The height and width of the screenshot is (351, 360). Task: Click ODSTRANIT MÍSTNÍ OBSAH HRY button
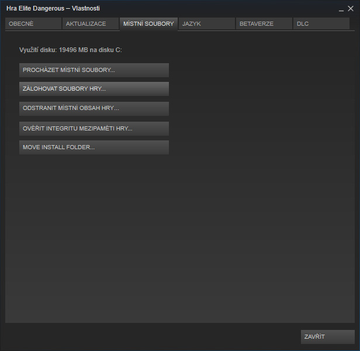pos(94,108)
